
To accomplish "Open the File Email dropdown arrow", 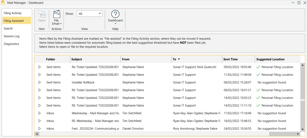I will pyautogui.click(x=61, y=24).
